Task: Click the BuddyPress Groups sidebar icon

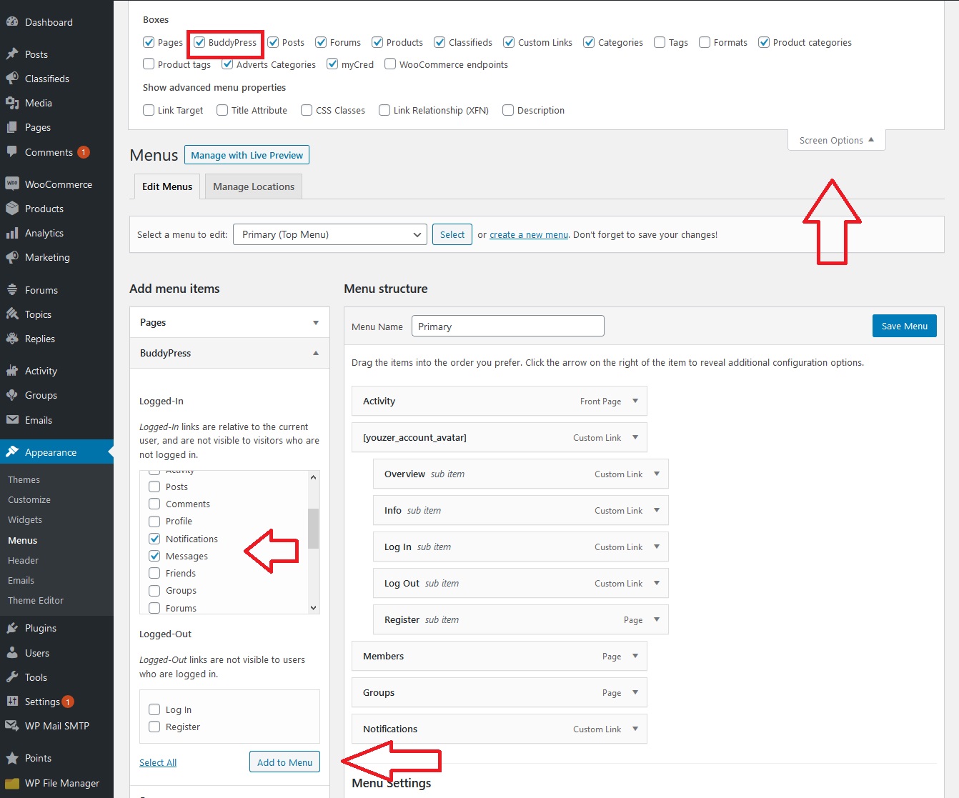Action: tap(12, 395)
